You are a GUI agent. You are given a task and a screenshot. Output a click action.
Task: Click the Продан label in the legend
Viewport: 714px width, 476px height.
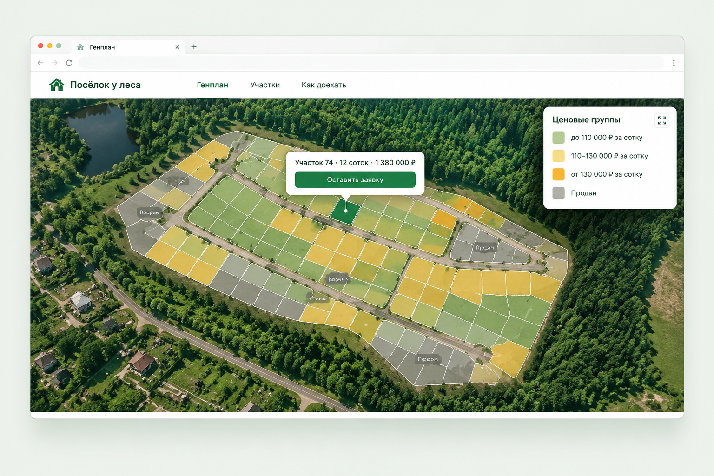click(583, 193)
